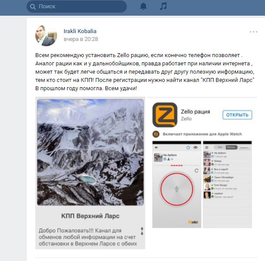Open the music note icon
This screenshot has height=261, width=265.
pyautogui.click(x=163, y=6)
